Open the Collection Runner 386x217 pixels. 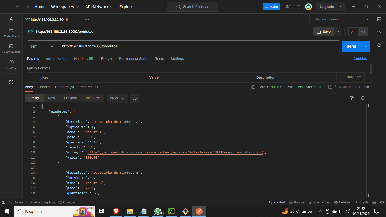[x=297, y=202]
